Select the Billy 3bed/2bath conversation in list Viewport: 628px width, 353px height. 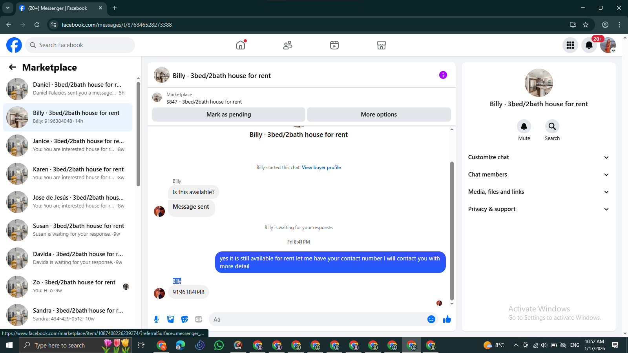pyautogui.click(x=68, y=117)
